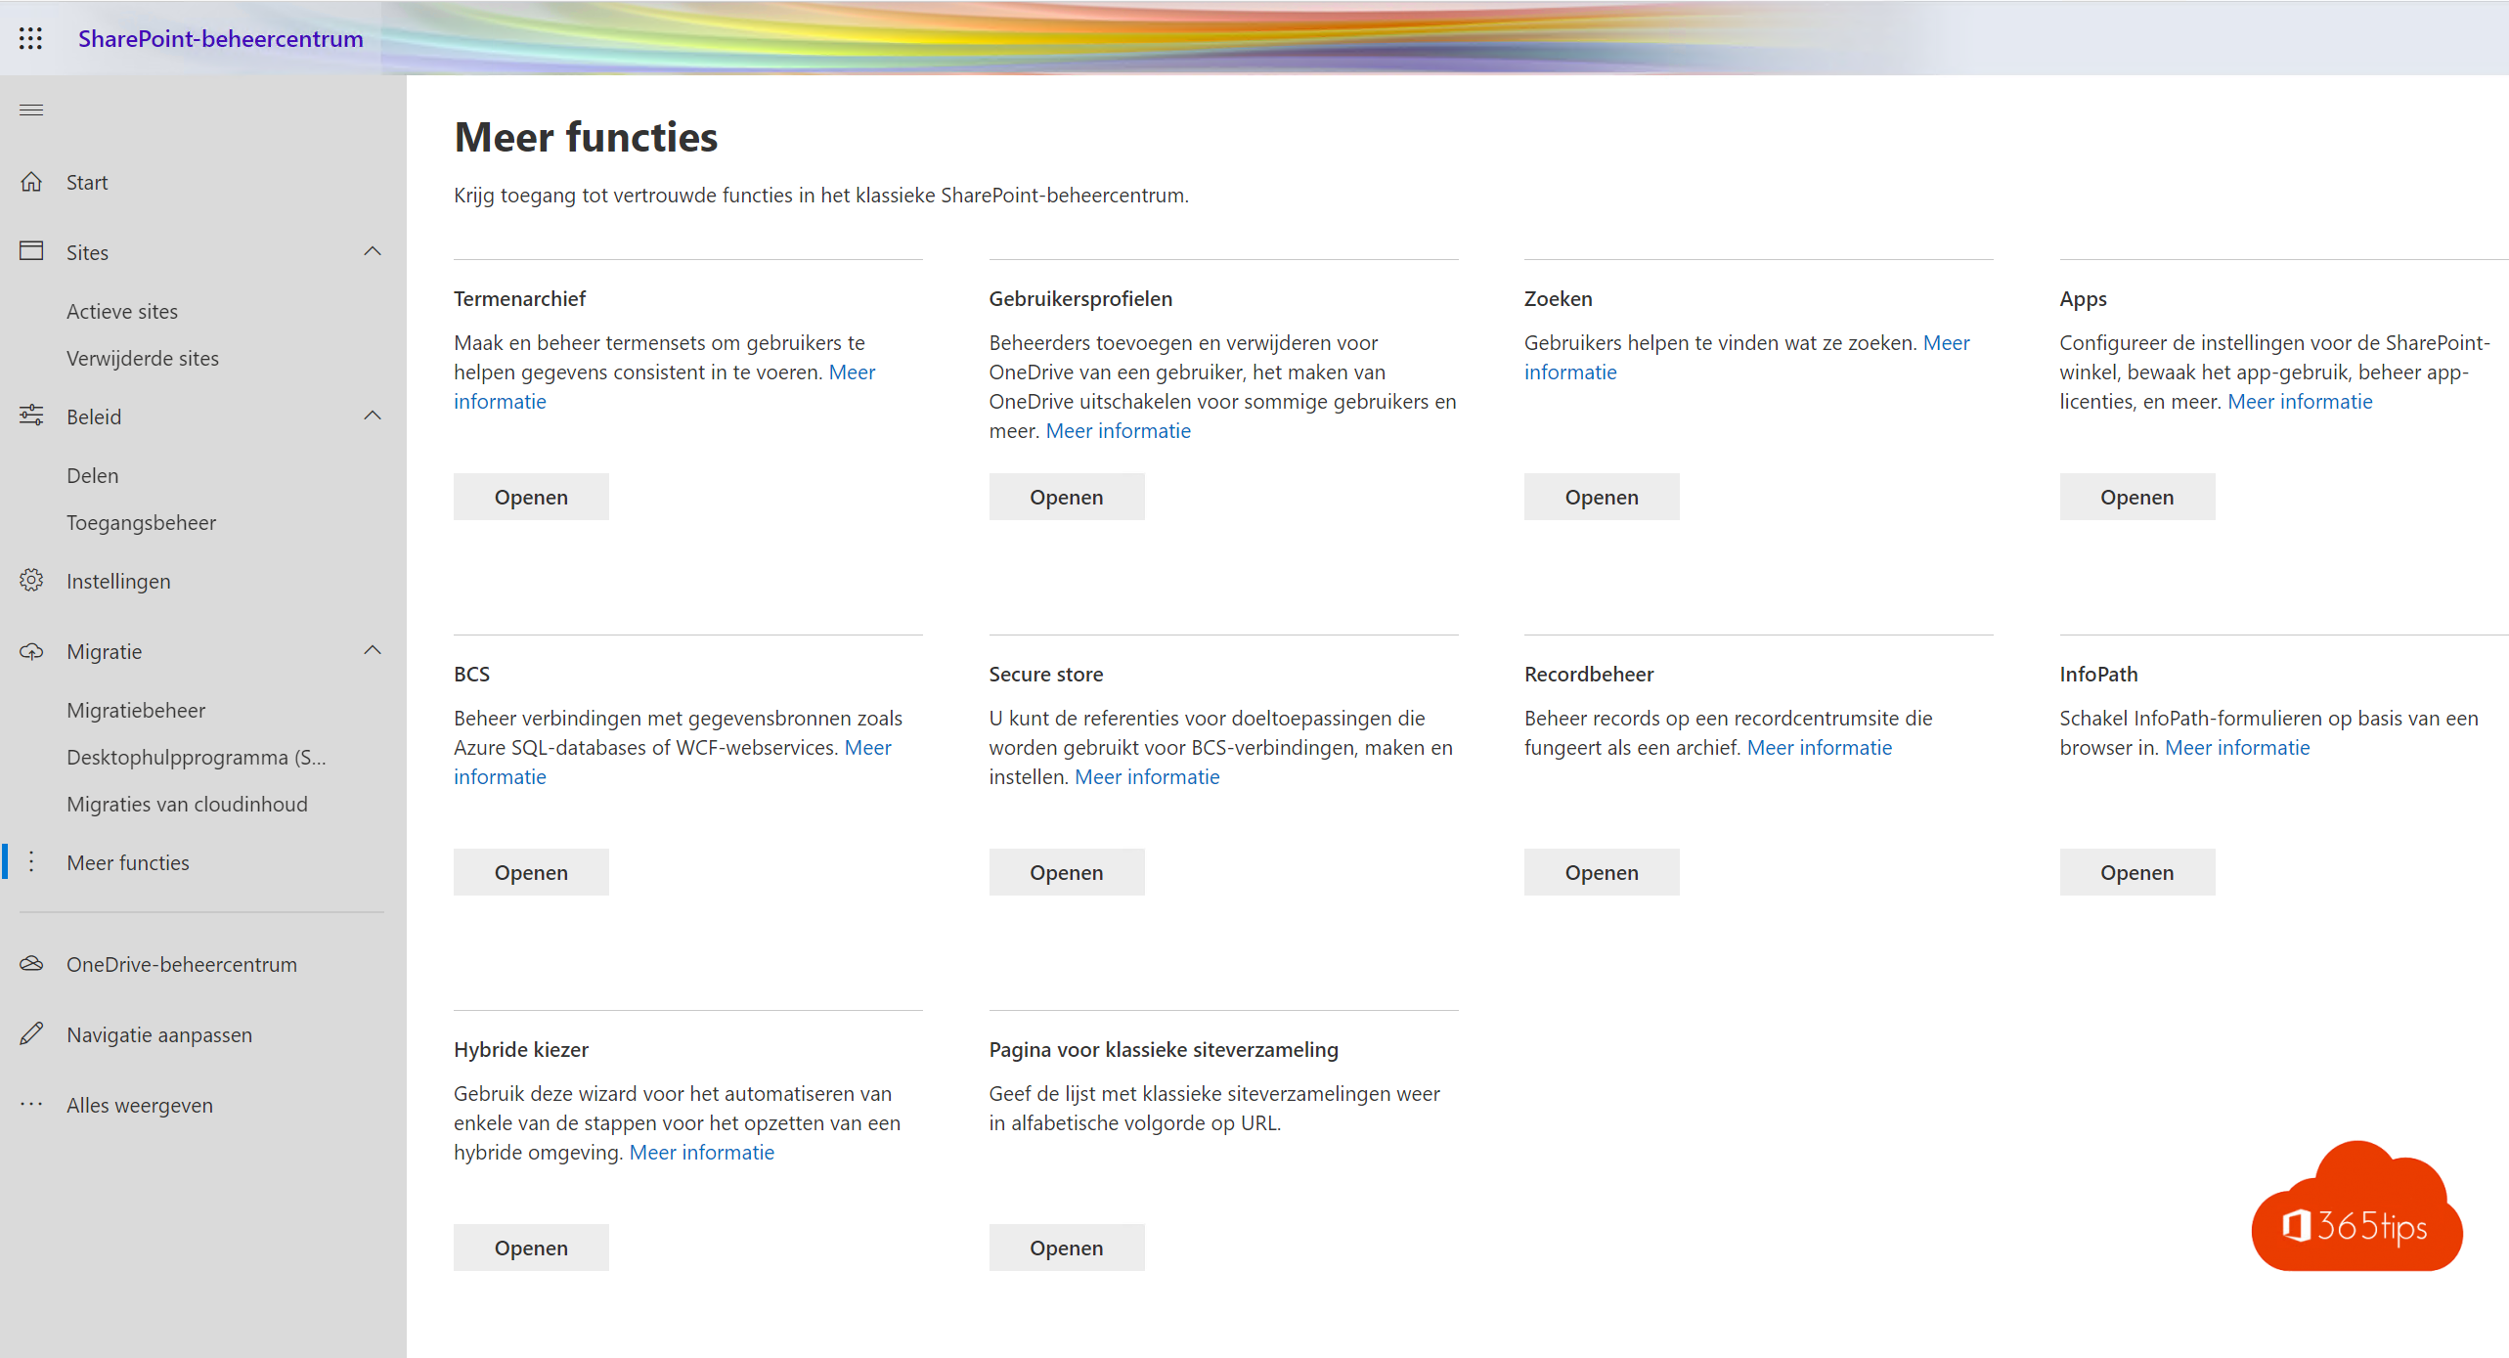Click the Beleid sliders icon
This screenshot has height=1358, width=2509.
[x=31, y=416]
